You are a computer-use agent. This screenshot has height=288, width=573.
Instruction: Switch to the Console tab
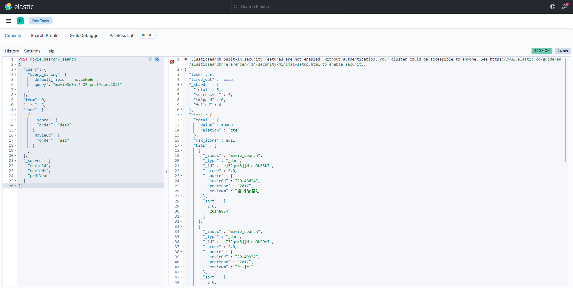tap(13, 35)
